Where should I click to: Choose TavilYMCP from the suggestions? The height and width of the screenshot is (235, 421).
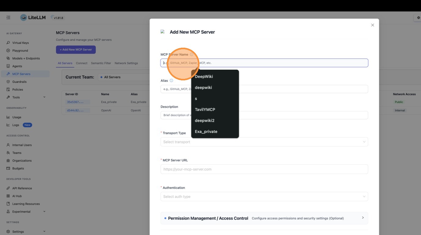[215, 109]
